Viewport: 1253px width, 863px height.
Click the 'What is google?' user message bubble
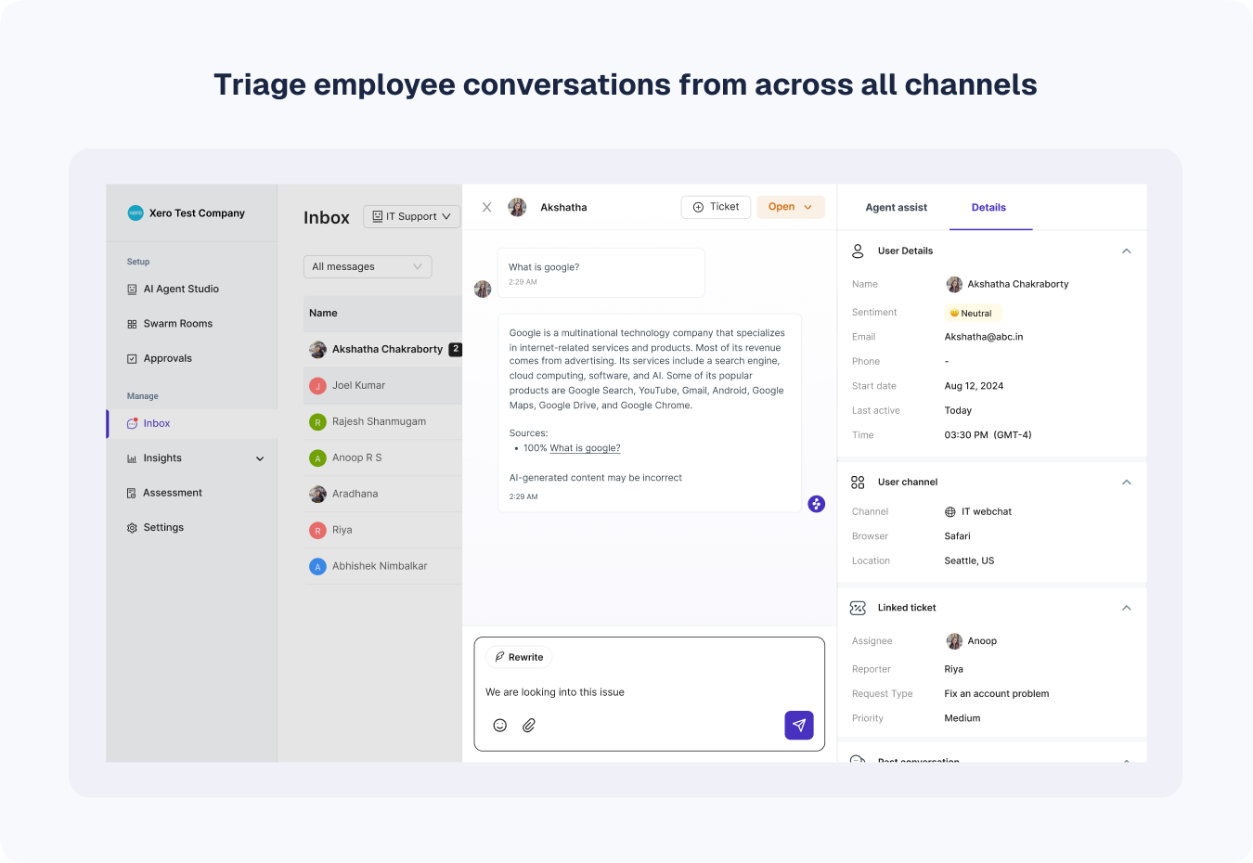pos(601,273)
